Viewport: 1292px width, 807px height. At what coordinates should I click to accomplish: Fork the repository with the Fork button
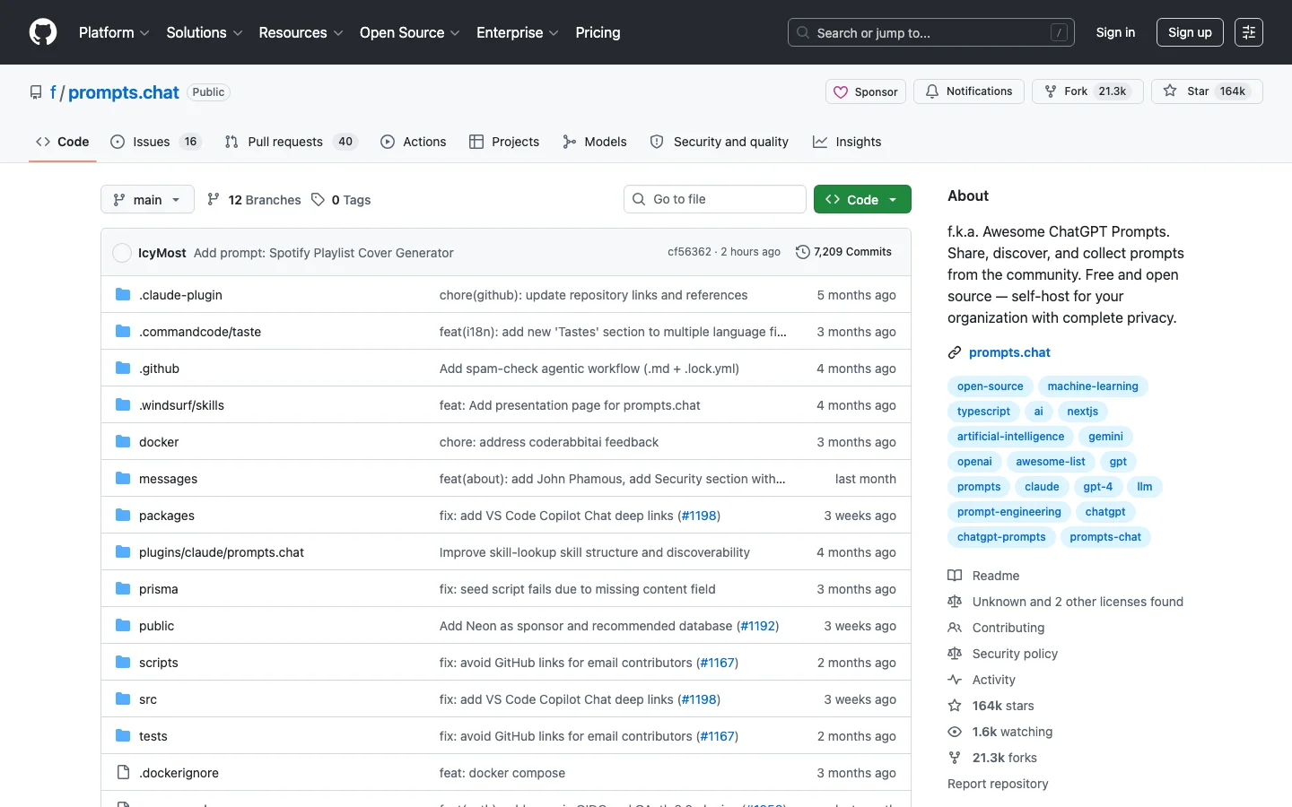point(1087,91)
